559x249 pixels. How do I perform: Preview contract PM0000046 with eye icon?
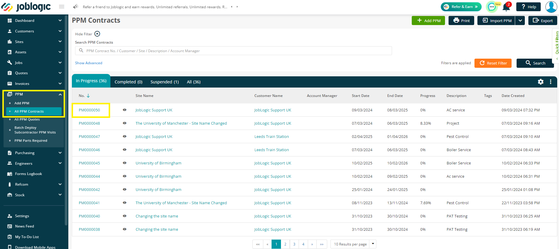125,150
